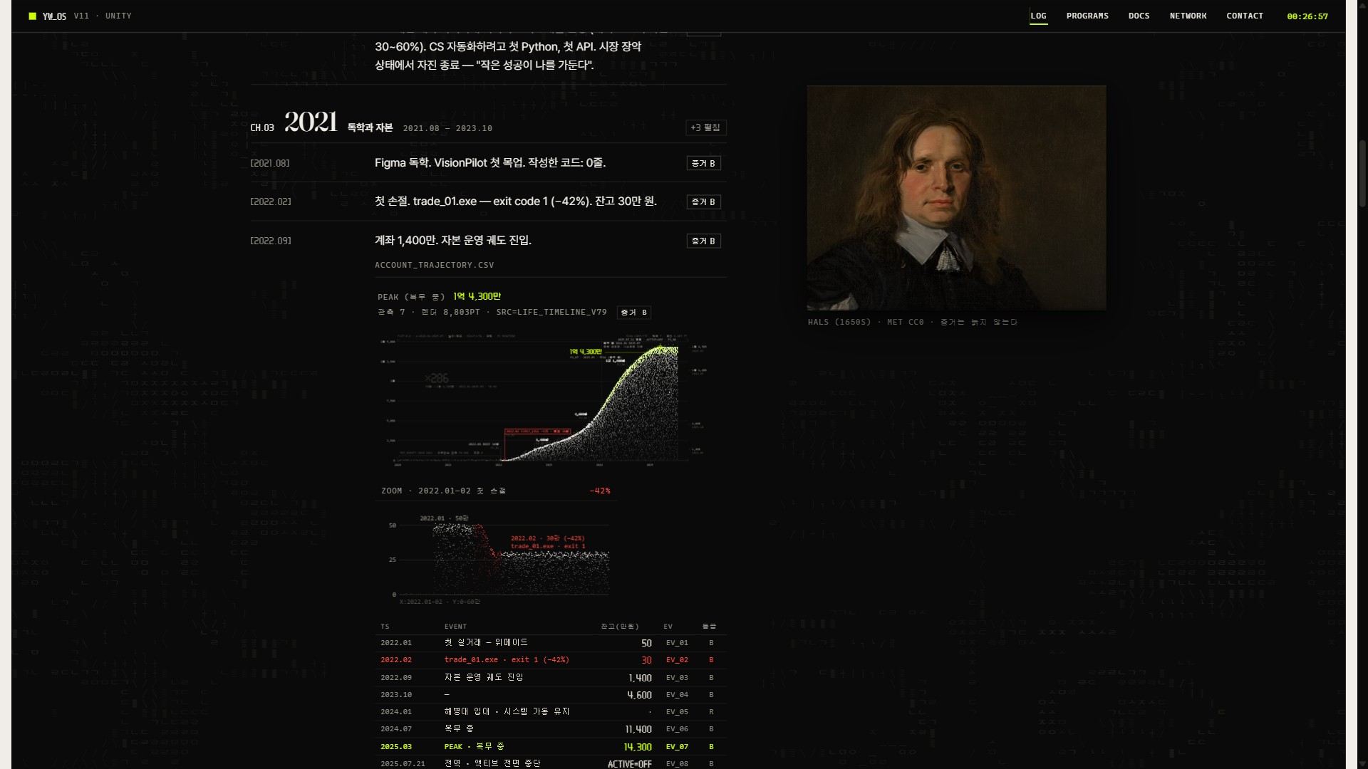Click the red -42% zoom label
Image resolution: width=1368 pixels, height=769 pixels.
tap(600, 491)
